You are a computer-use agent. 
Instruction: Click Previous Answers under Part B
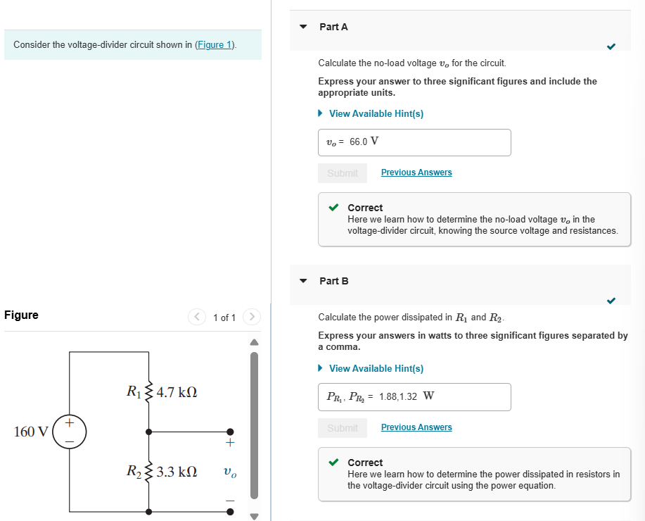tap(416, 427)
